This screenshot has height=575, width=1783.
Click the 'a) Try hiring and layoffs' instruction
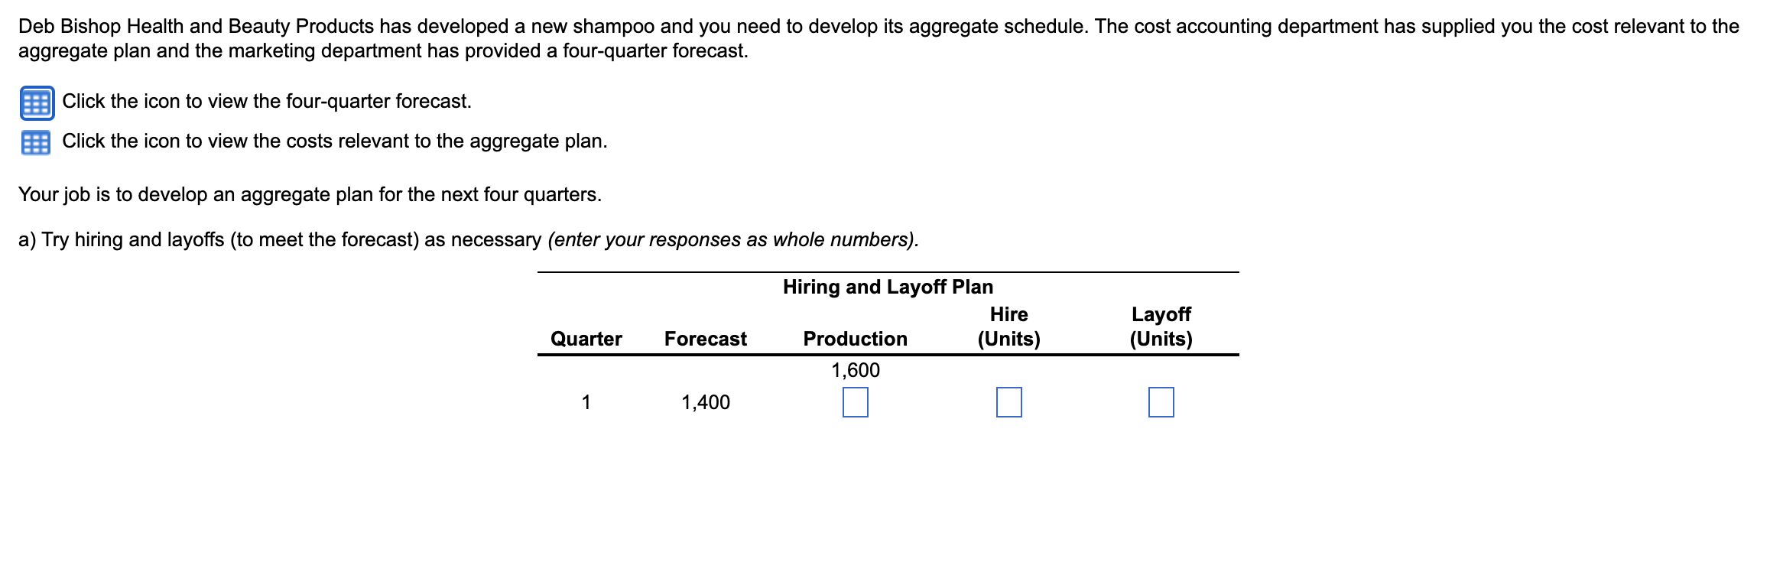(x=469, y=239)
